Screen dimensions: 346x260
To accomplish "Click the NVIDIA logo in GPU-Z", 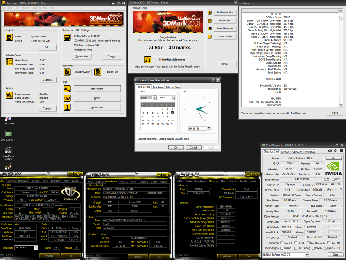I will 333,169.
